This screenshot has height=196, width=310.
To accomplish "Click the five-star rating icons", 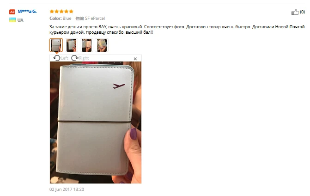I will point(61,11).
